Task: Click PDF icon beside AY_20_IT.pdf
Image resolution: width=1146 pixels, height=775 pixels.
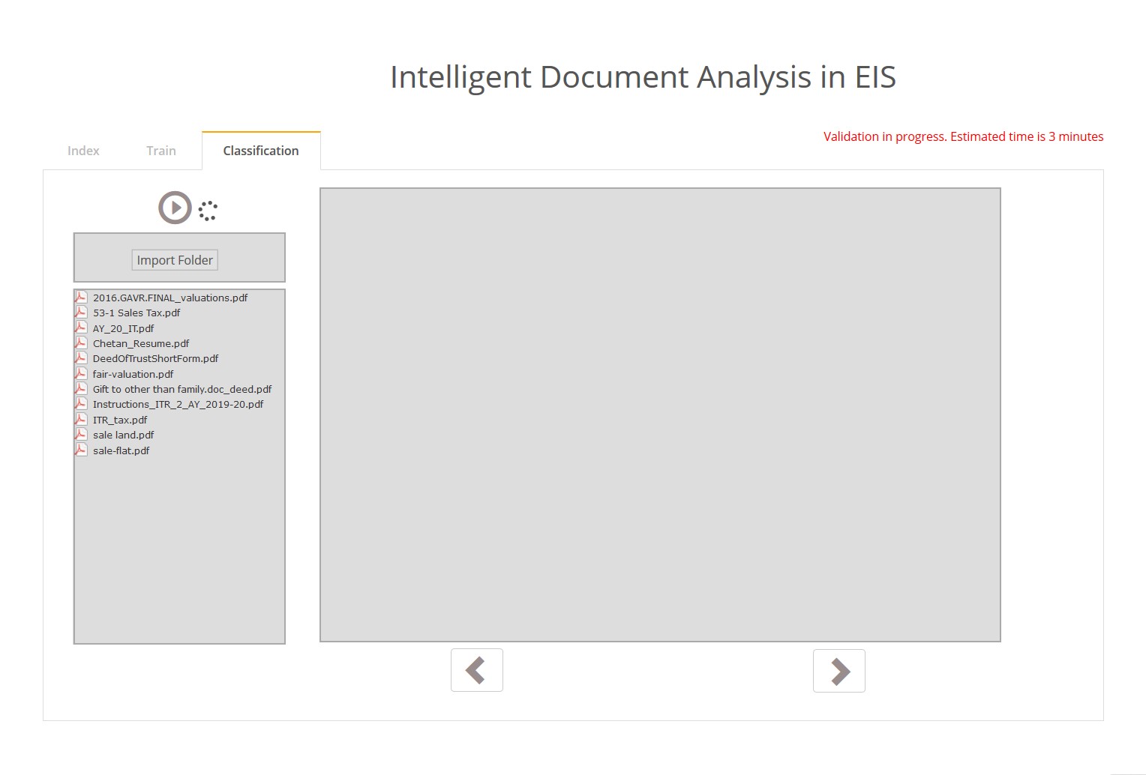Action: (x=81, y=328)
